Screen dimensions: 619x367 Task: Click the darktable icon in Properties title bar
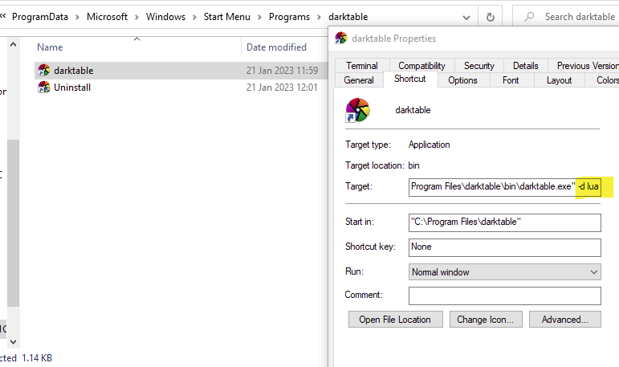[x=340, y=39]
